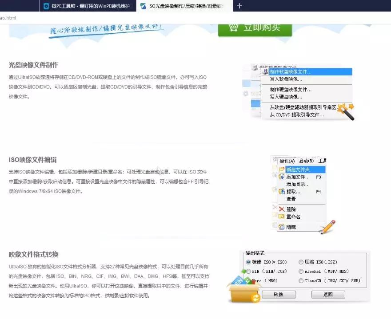The image size is (391, 319).
Task: Click the red 删除 delete icon
Action: coord(281,209)
